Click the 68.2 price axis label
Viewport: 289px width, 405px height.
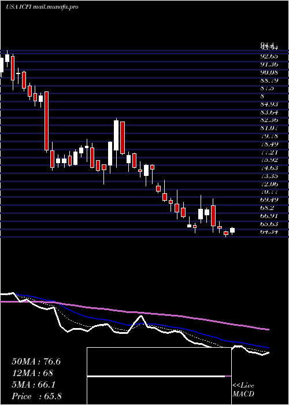click(x=267, y=208)
